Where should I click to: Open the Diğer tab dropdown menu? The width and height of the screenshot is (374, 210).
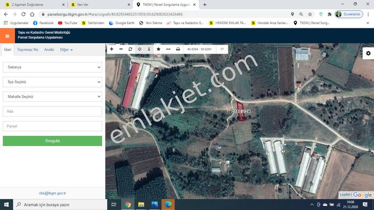click(66, 49)
